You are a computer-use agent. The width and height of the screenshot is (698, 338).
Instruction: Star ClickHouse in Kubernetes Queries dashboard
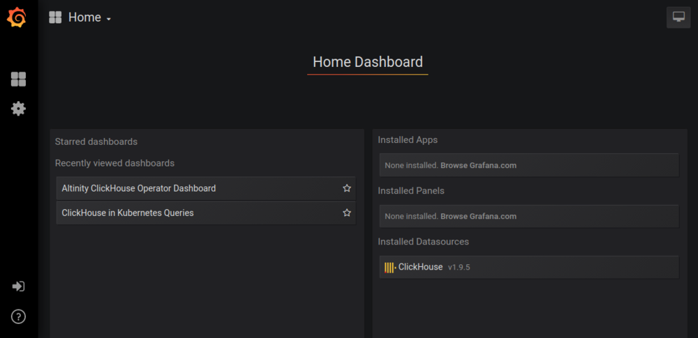point(347,213)
